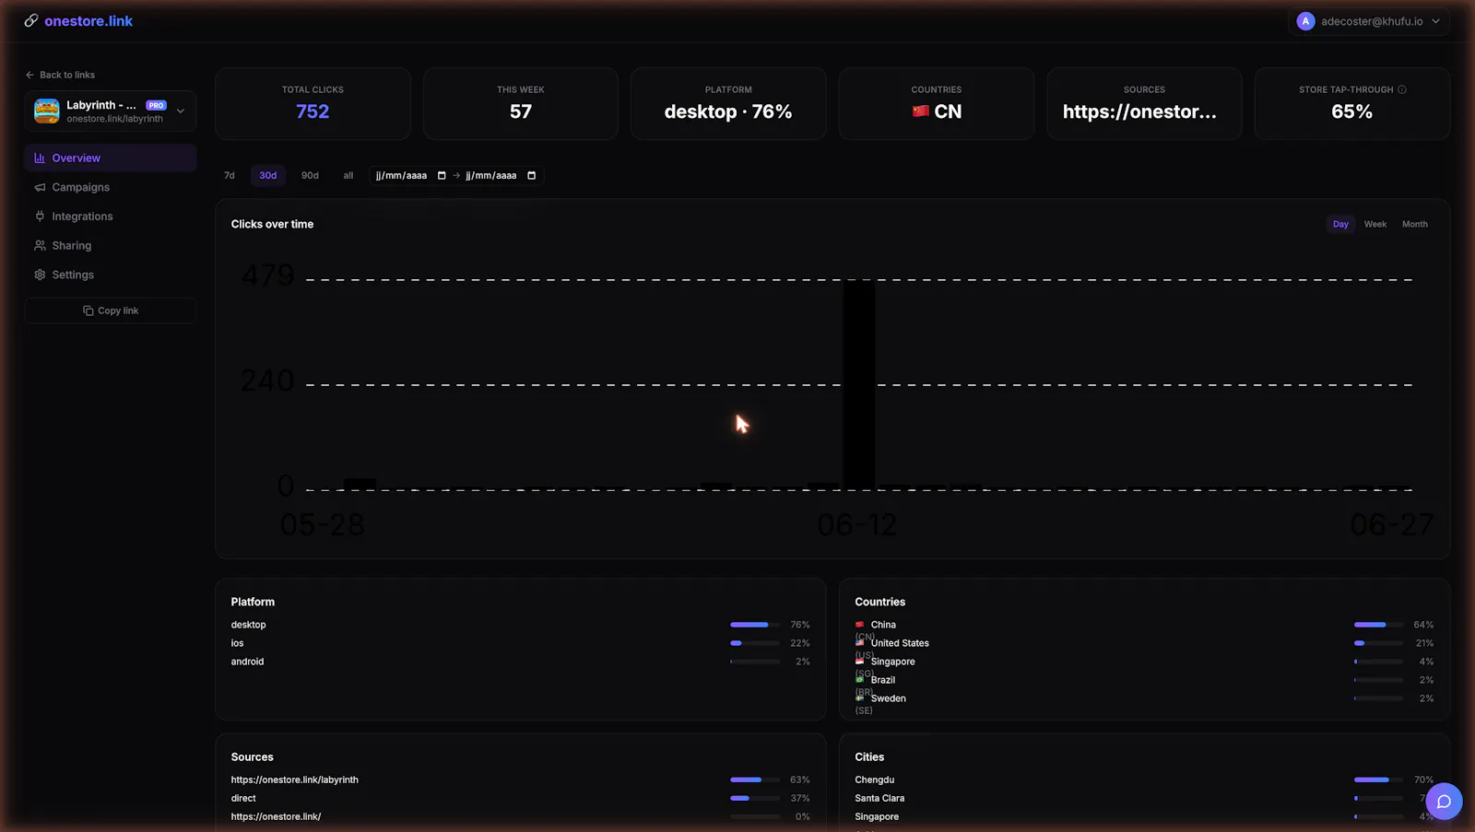Click Sweden in Countries list
This screenshot has width=1475, height=832.
[x=888, y=698]
